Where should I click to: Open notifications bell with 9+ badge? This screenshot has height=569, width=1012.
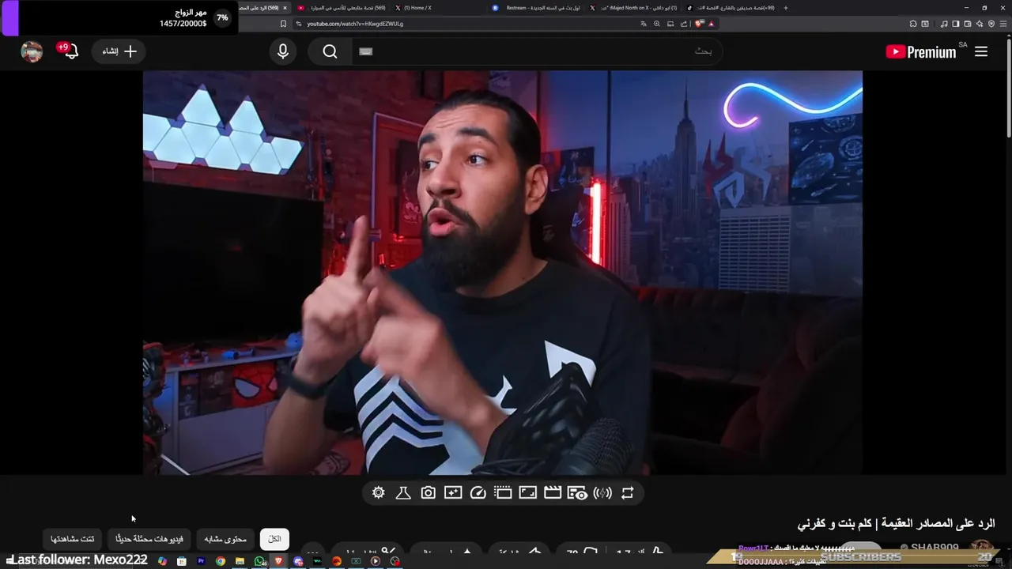pyautogui.click(x=70, y=51)
